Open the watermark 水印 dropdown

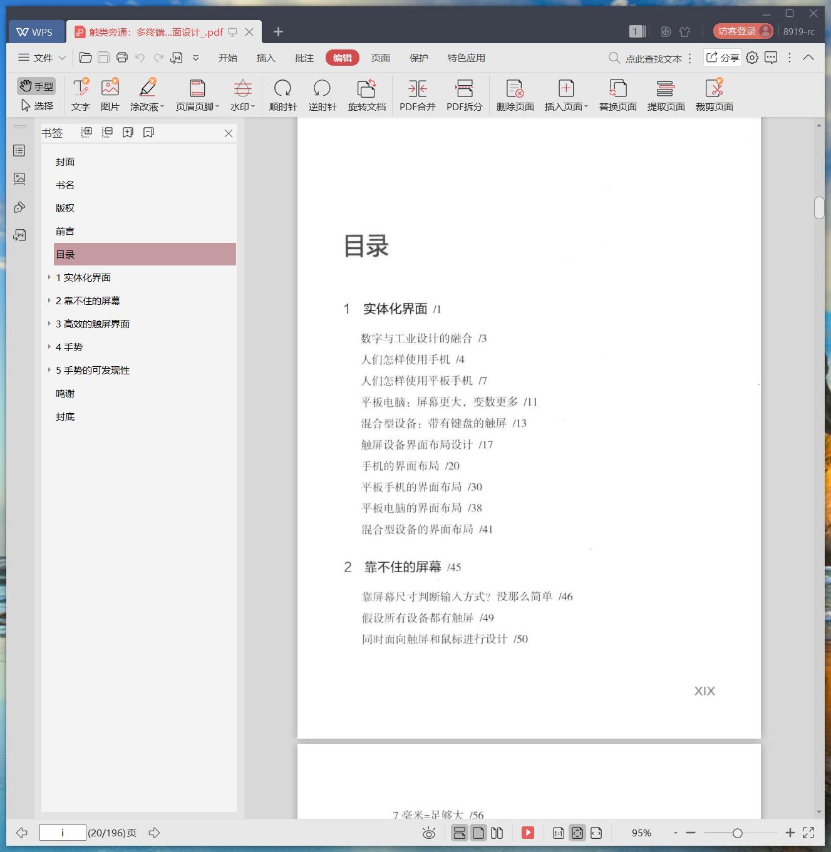point(242,95)
